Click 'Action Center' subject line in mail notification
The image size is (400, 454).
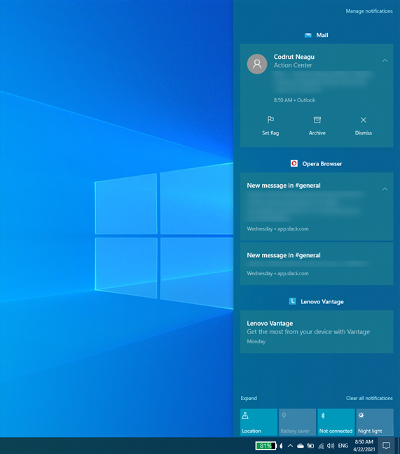293,65
